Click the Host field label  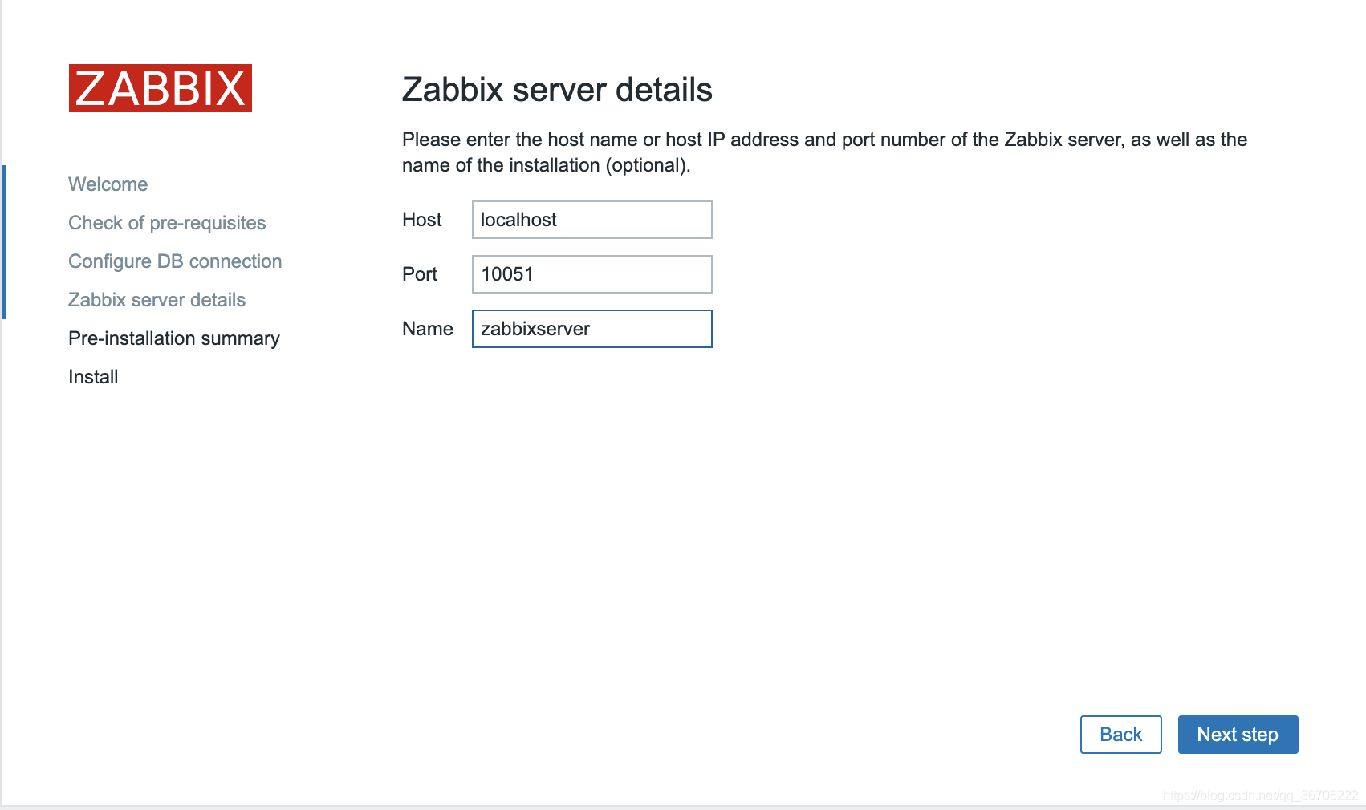(422, 220)
